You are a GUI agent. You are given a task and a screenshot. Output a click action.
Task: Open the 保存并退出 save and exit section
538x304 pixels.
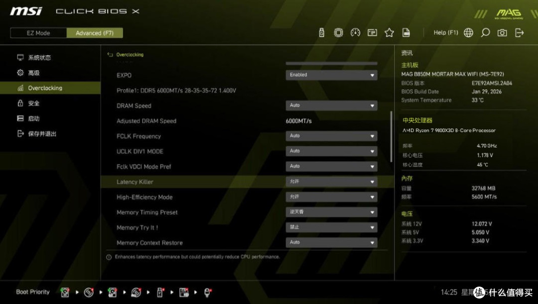coord(50,134)
